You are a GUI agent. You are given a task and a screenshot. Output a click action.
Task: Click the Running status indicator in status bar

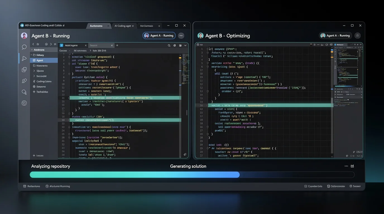click(58, 186)
